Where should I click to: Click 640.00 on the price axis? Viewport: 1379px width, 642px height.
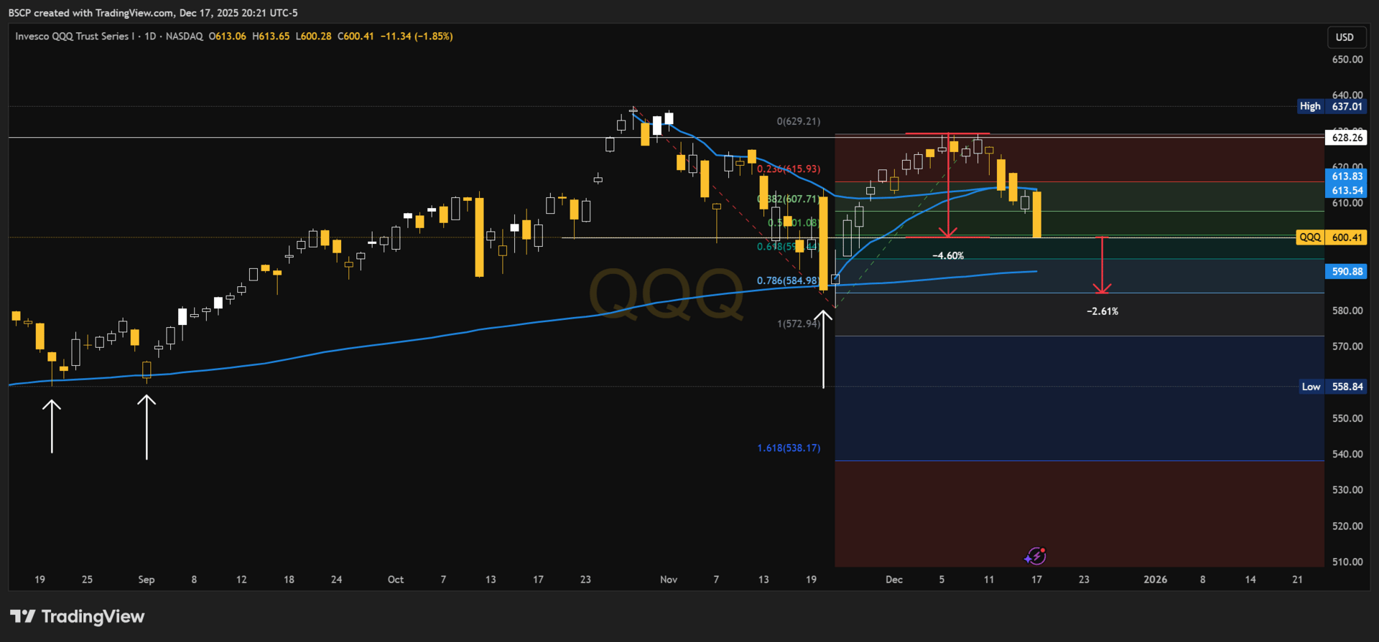[x=1347, y=95]
